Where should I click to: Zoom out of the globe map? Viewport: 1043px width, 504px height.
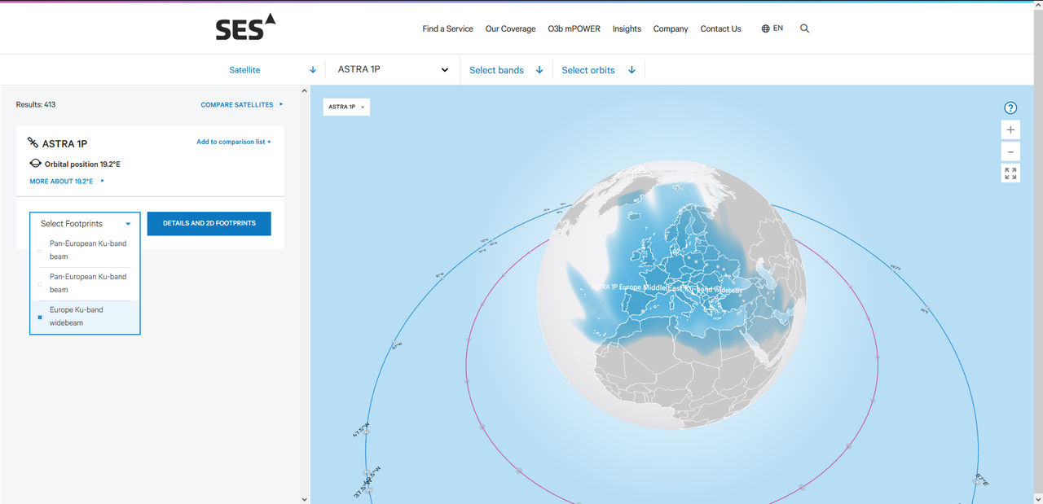tap(1010, 151)
